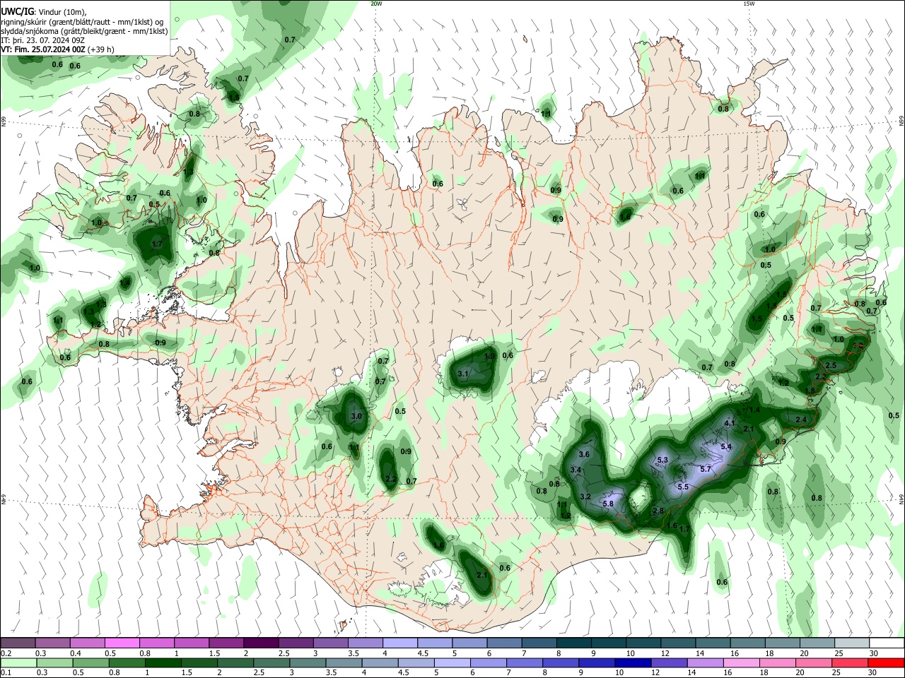Image resolution: width=905 pixels, height=678 pixels.
Task: Click the 5.4 precipitation value on the map
Action: [726, 446]
